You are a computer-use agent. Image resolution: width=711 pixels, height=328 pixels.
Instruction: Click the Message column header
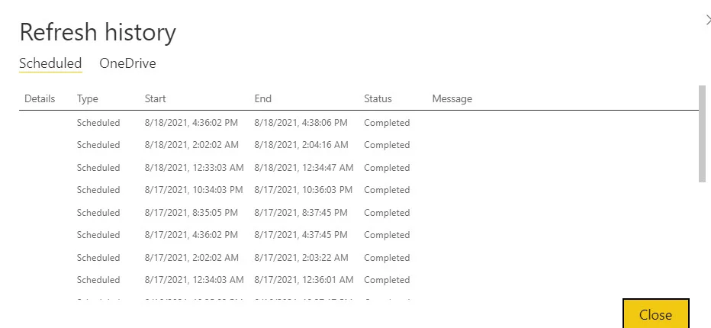452,98
